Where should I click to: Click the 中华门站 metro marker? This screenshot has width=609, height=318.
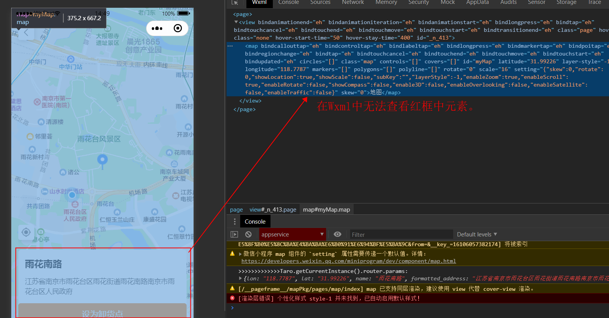71,59
